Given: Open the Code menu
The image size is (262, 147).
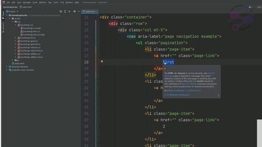Looking at the screenshot, I should tap(35, 2).
